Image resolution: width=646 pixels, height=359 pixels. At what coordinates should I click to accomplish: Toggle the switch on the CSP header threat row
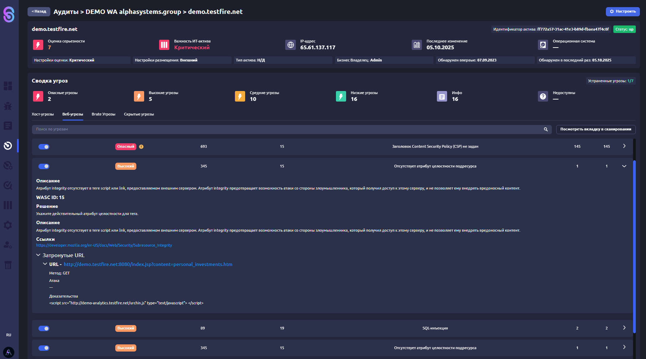click(x=44, y=147)
